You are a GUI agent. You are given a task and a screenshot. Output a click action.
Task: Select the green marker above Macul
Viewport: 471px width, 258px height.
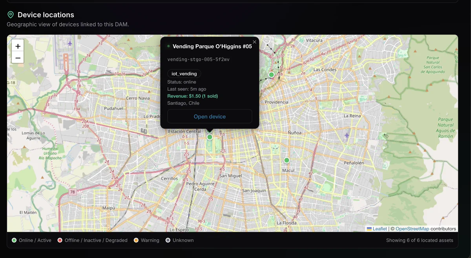[x=287, y=160]
